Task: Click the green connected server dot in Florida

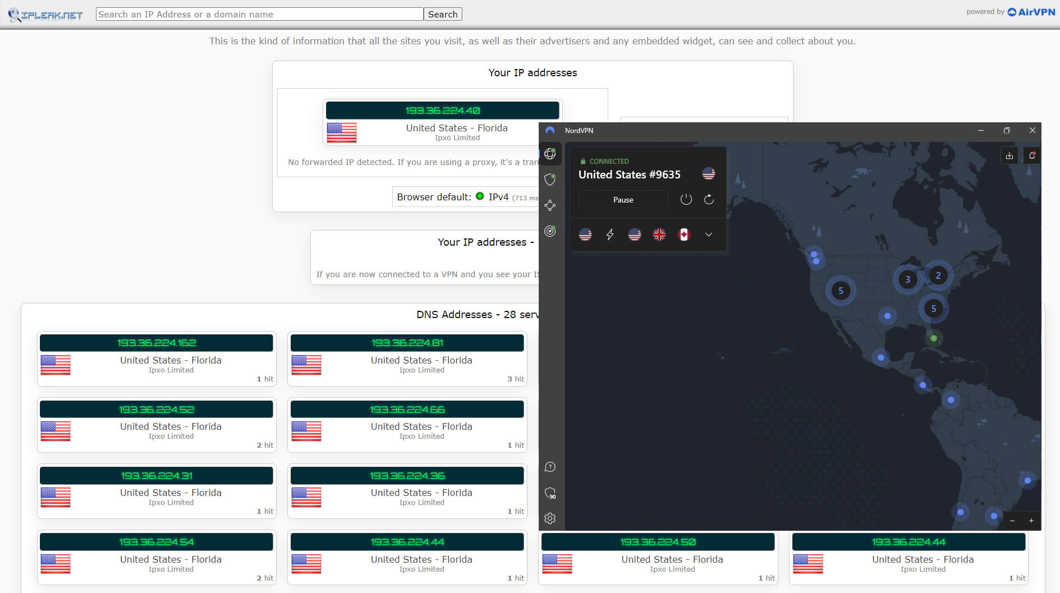Action: tap(934, 338)
